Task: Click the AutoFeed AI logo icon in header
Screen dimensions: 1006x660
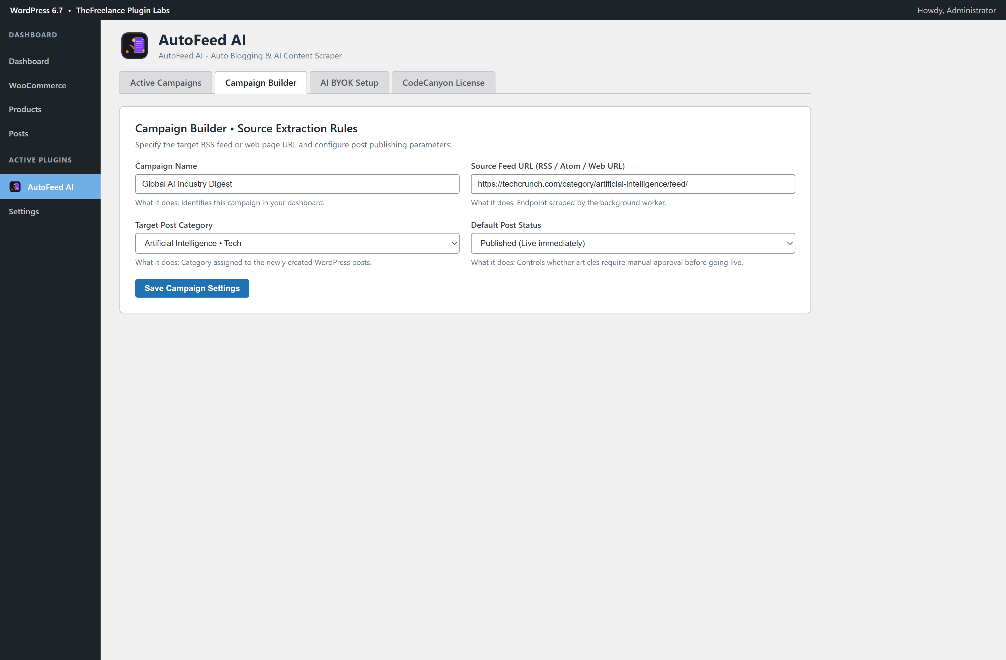Action: point(135,45)
